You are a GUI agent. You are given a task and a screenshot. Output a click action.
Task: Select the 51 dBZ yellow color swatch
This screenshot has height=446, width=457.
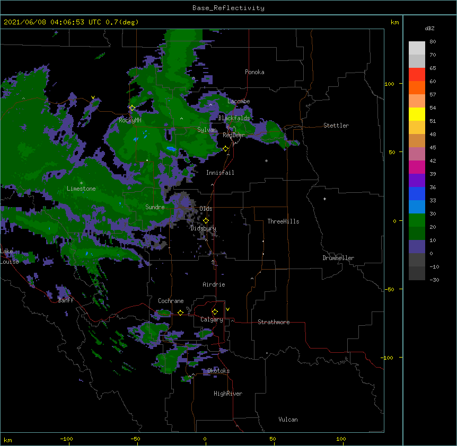[417, 114]
